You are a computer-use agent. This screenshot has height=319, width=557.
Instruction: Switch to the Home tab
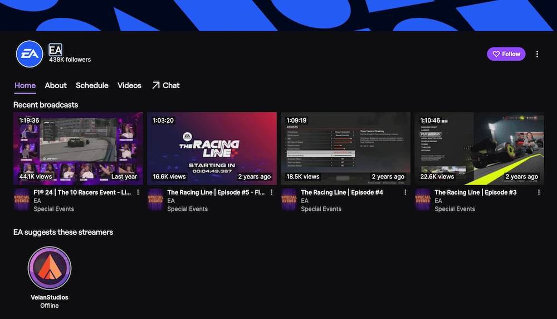tap(25, 85)
